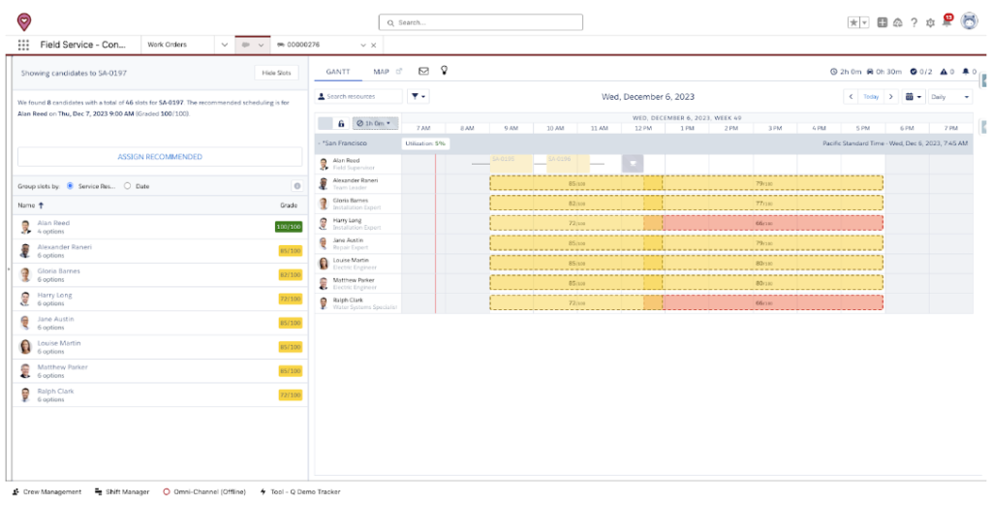Open the Salesforce guidance cloud icon
The height and width of the screenshot is (505, 992).
point(898,23)
